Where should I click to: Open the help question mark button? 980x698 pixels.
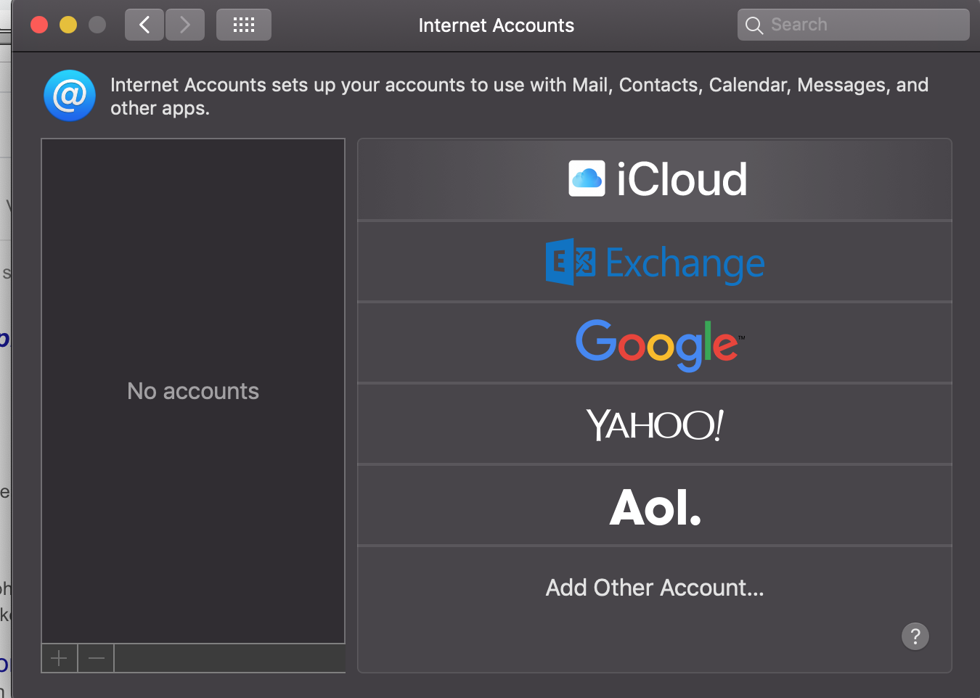tap(915, 636)
